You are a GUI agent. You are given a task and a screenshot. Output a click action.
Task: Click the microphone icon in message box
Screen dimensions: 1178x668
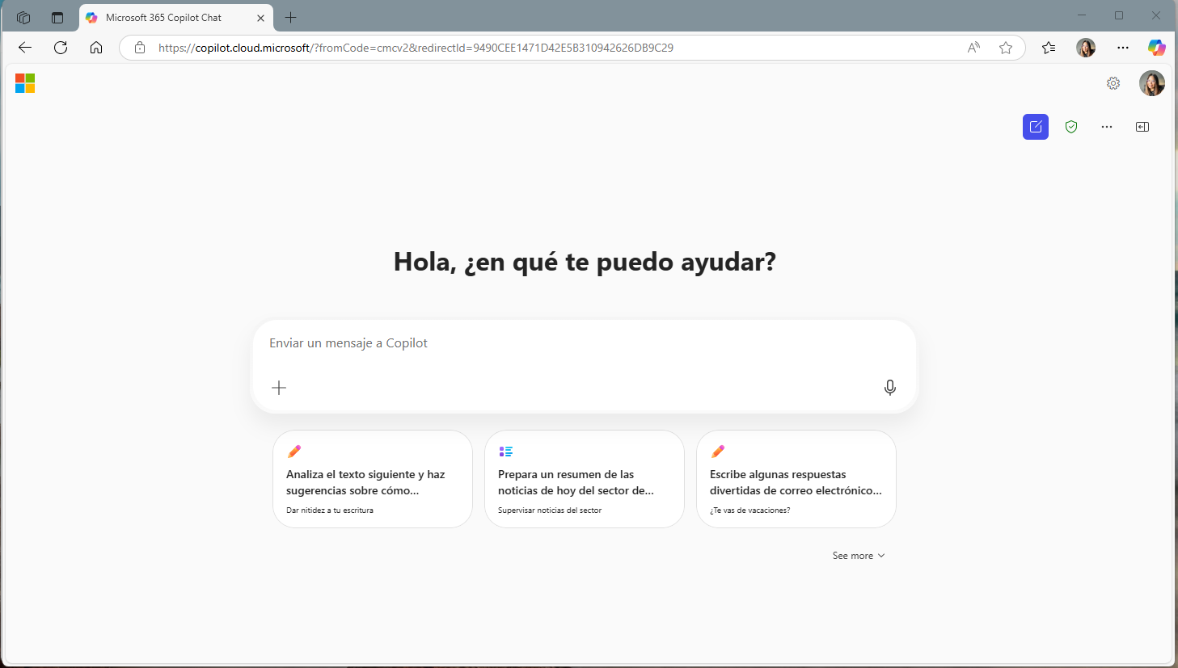coord(889,388)
